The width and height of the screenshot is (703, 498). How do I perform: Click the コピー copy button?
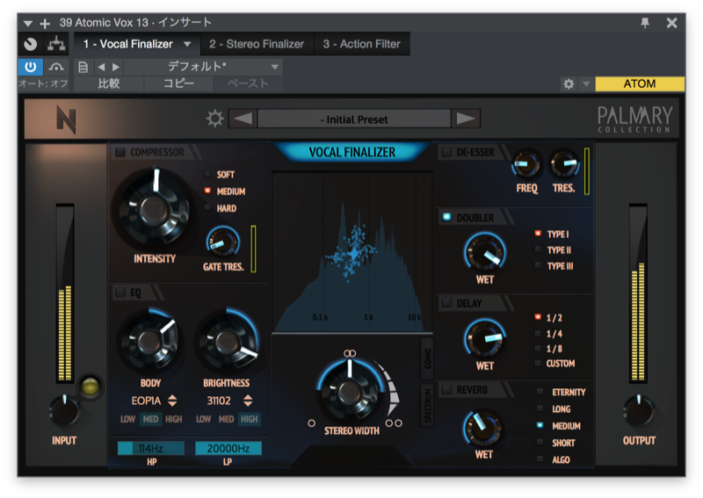(x=178, y=83)
